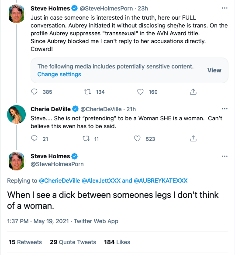The width and height of the screenshot is (235, 255).
Task: Open the @CherieDeVille mention in reply line
Action: 59,180
